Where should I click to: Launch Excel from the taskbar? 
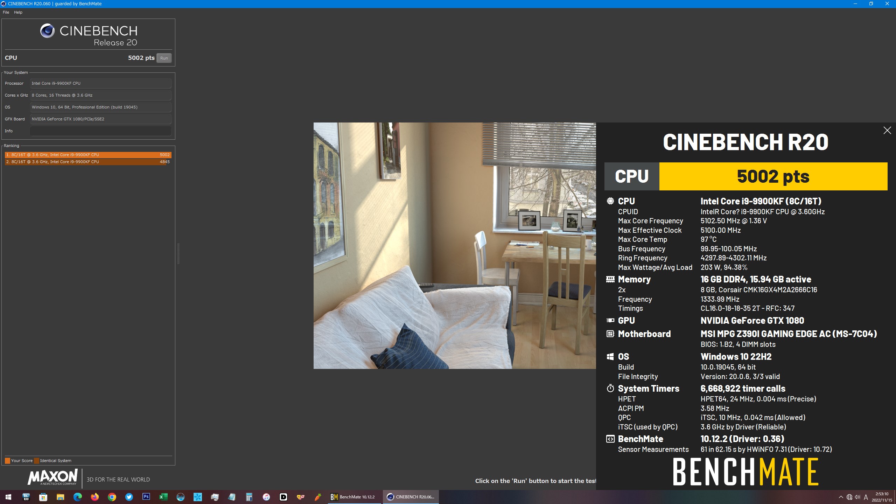[x=163, y=497]
